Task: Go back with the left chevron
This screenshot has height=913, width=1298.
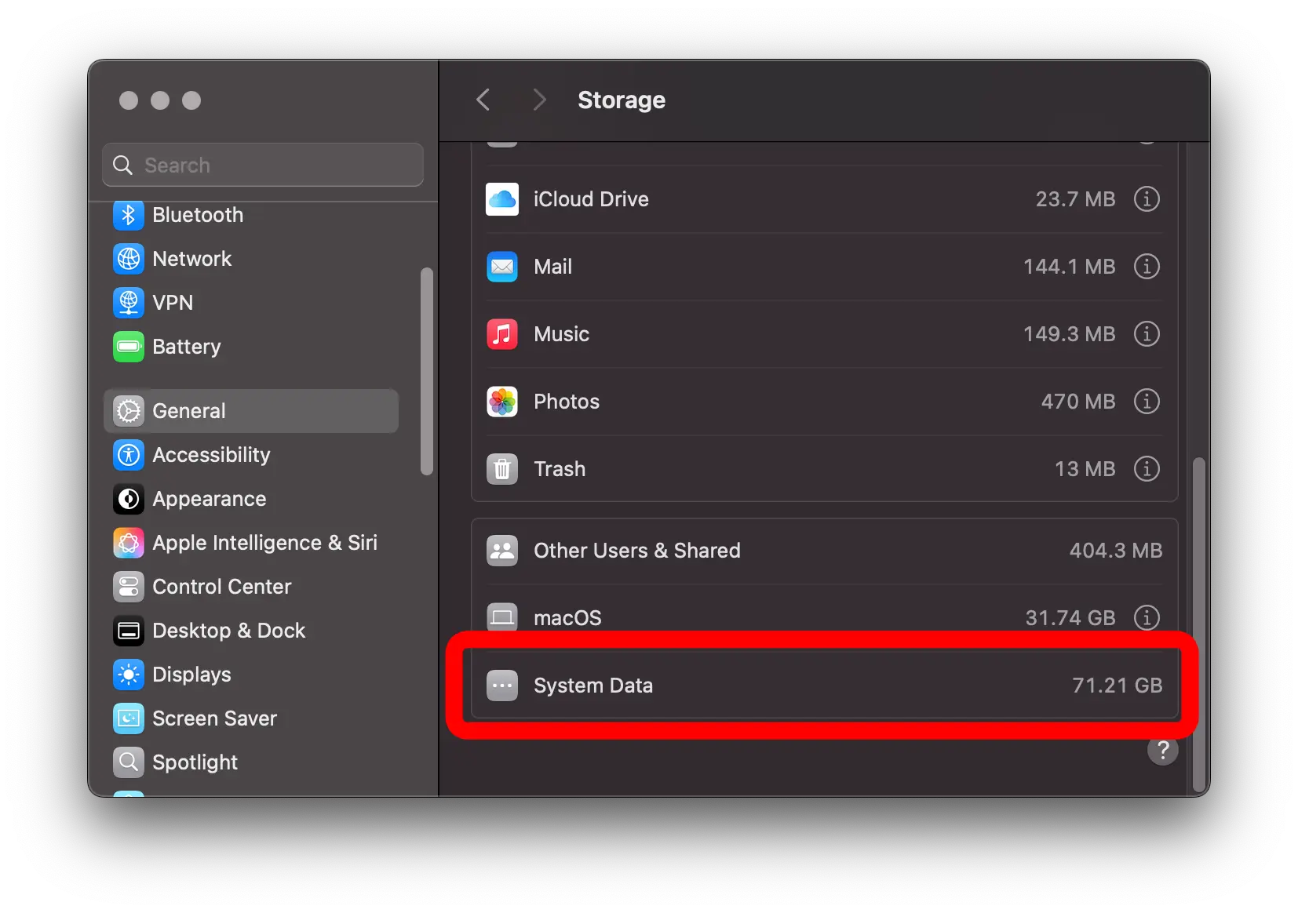Action: coord(483,100)
